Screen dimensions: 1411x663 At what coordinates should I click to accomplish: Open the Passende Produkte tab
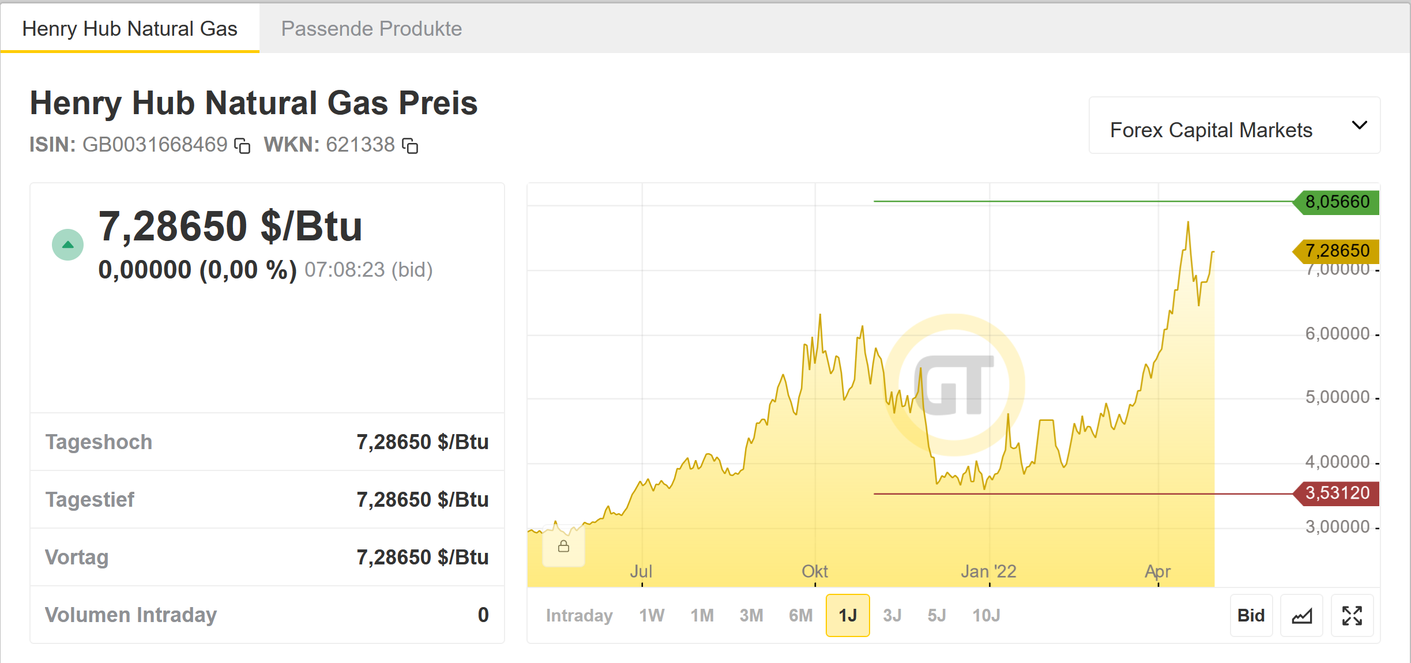click(371, 28)
